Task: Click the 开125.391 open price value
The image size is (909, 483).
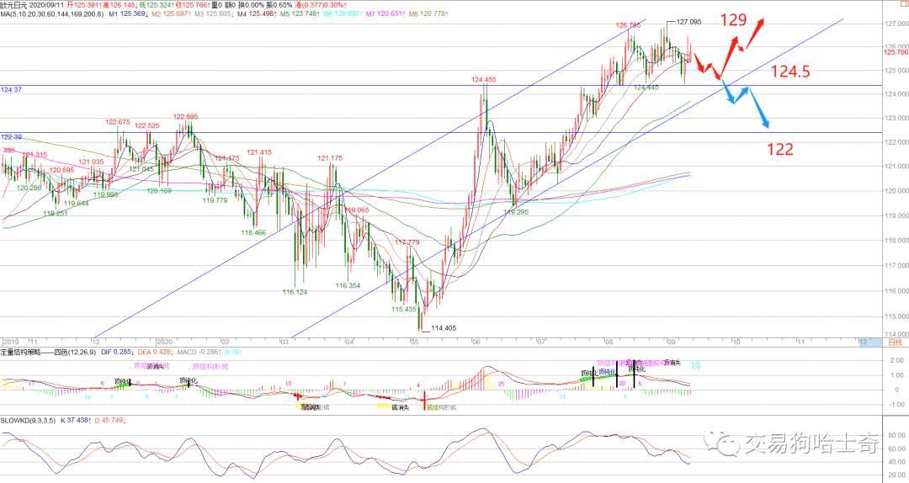Action: pyautogui.click(x=84, y=5)
